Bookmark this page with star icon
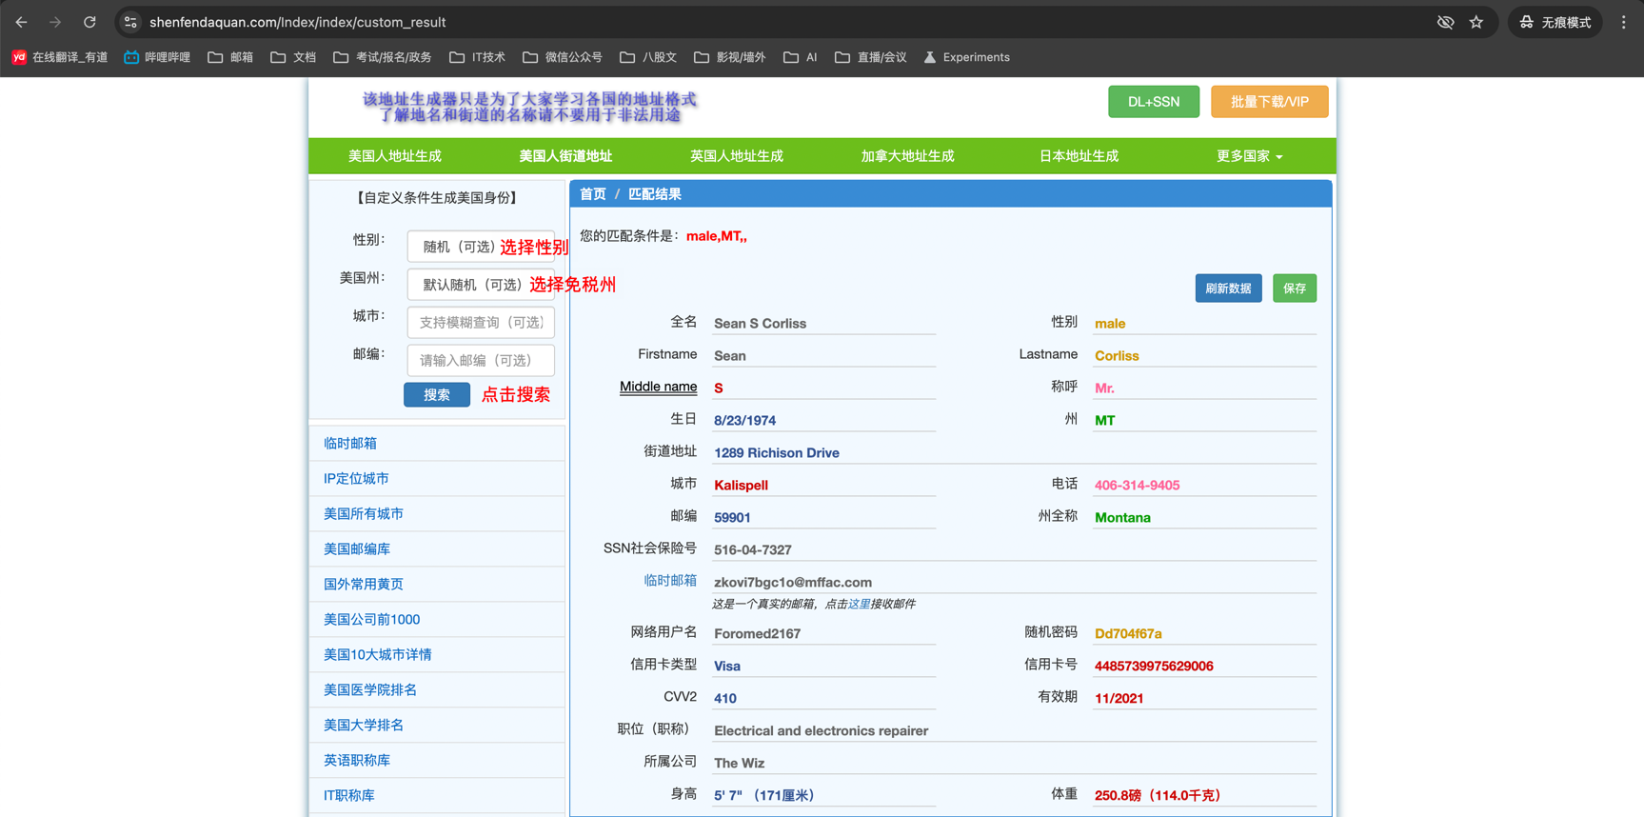1644x817 pixels. pos(1476,22)
